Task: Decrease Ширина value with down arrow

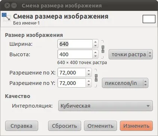Action: click(x=95, y=46)
